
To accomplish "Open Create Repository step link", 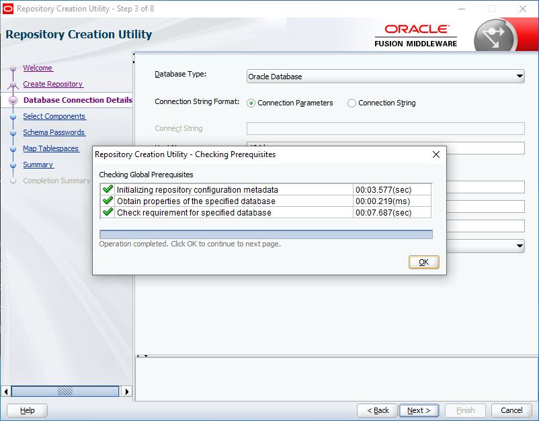I will click(x=52, y=84).
